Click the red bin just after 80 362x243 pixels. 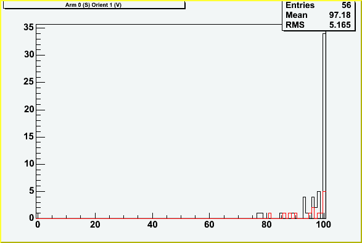pyautogui.click(x=269, y=216)
